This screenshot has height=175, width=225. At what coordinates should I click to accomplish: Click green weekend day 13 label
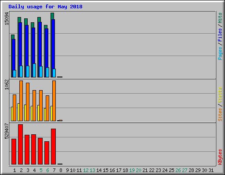tap(92, 170)
